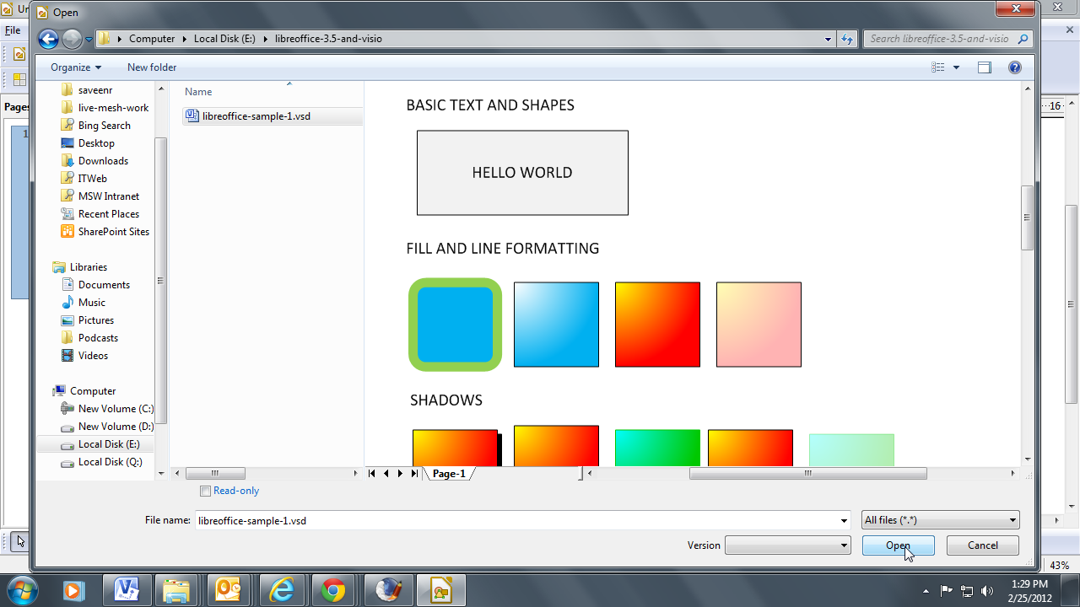Click the search libreoffice-3.5-and-visio field
The width and height of the screenshot is (1080, 607).
939,39
